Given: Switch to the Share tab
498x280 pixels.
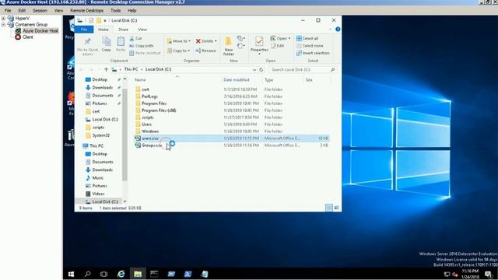Looking at the screenshot, I should click(123, 30).
